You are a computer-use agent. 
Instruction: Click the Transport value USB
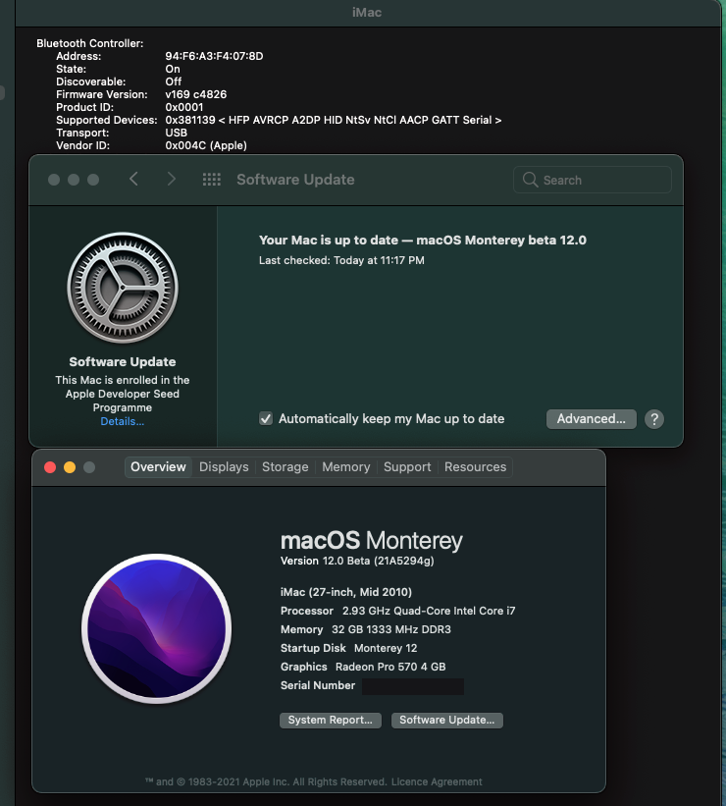click(177, 133)
